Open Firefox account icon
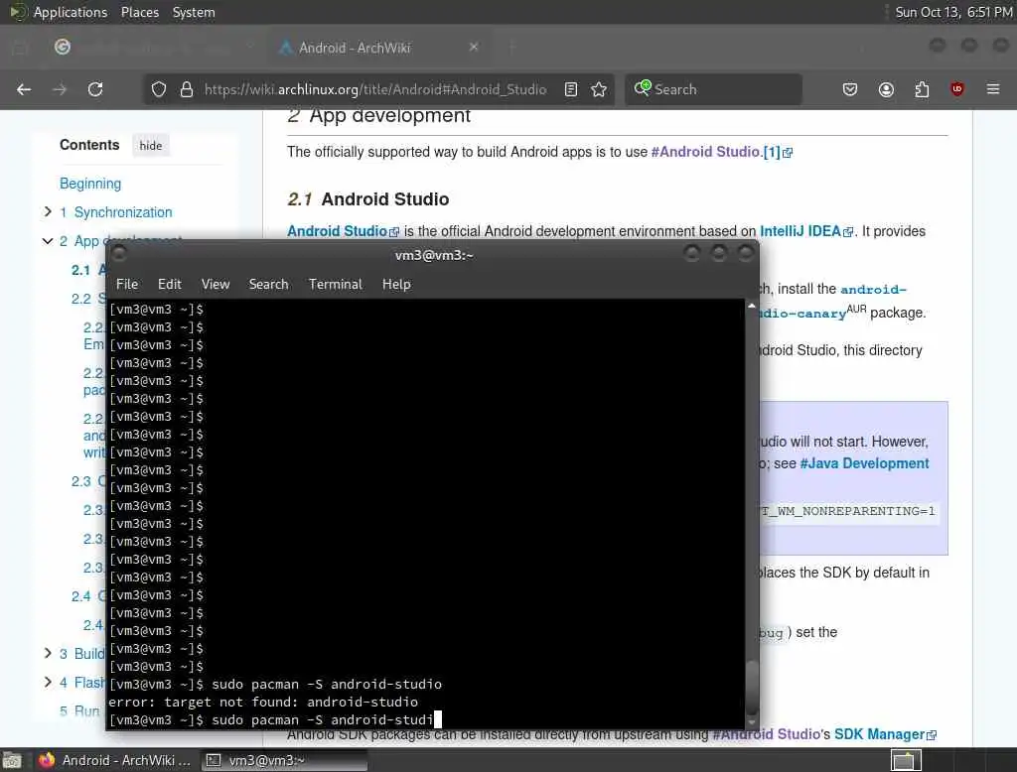Image resolution: width=1017 pixels, height=772 pixels. click(886, 89)
